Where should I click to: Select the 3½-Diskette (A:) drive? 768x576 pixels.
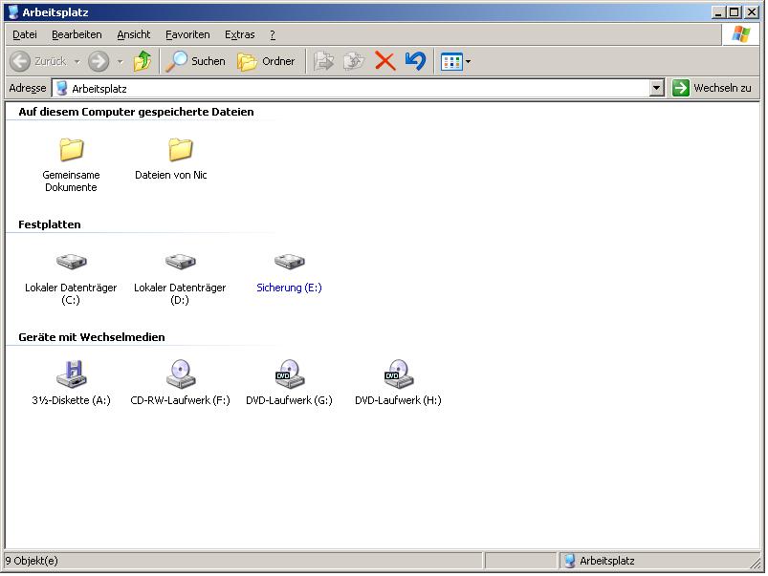pos(71,383)
